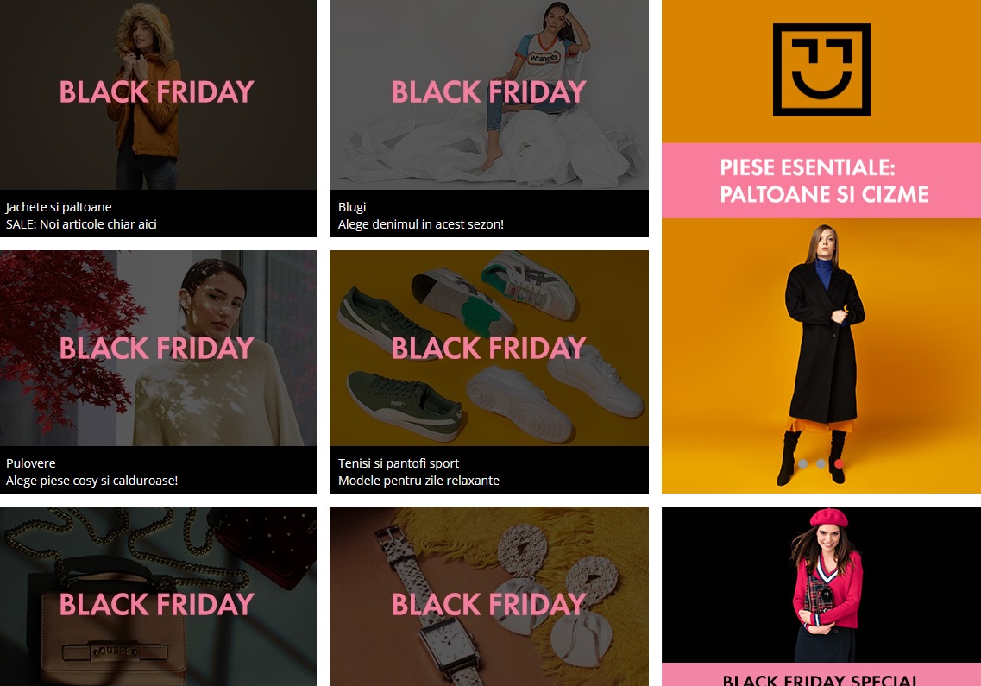Image resolution: width=981 pixels, height=686 pixels.
Task: Open the Guess handbag Black Friday tile
Action: pos(158,596)
